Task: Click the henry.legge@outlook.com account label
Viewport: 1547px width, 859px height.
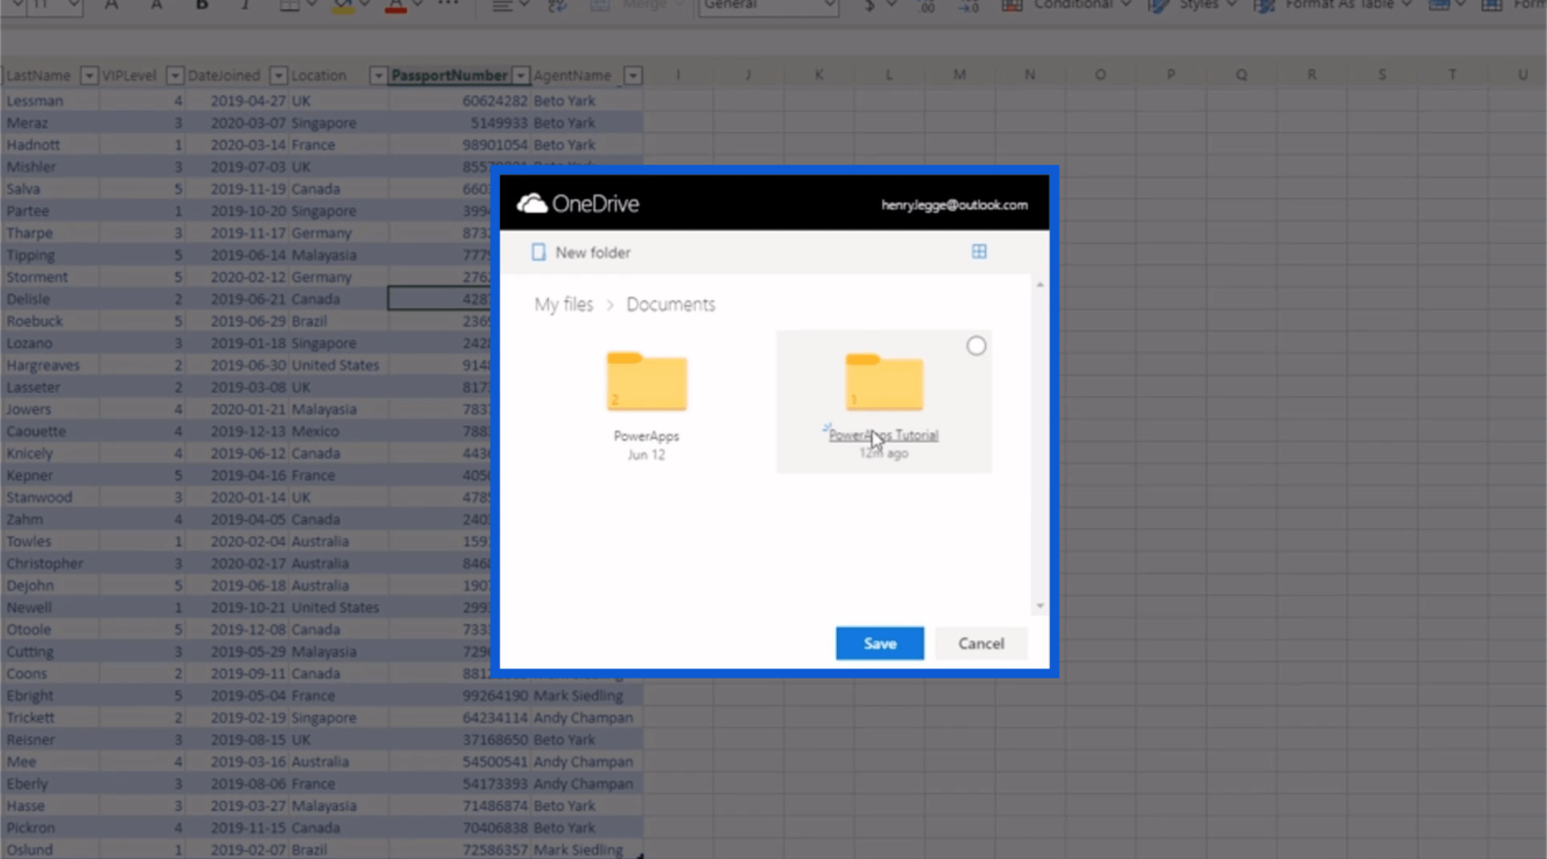Action: pos(954,204)
